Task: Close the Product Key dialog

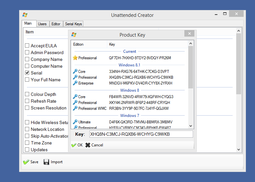Action: 190,33
